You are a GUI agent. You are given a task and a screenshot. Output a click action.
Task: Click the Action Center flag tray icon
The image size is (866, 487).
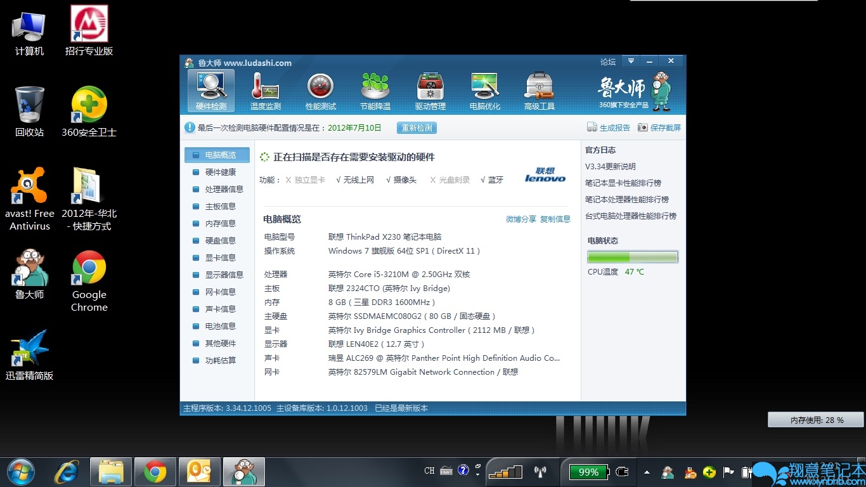click(x=728, y=472)
